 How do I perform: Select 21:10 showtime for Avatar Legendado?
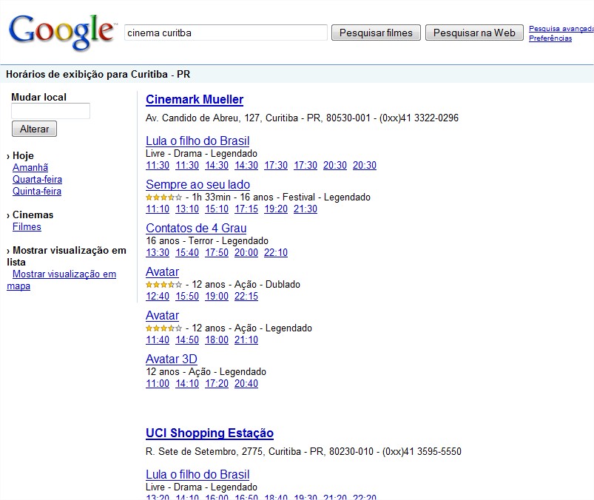point(246,339)
